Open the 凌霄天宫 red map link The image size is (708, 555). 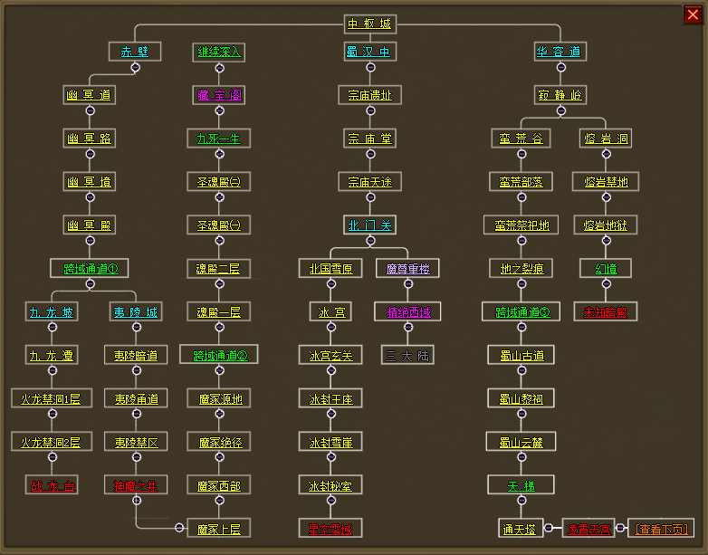(x=589, y=528)
